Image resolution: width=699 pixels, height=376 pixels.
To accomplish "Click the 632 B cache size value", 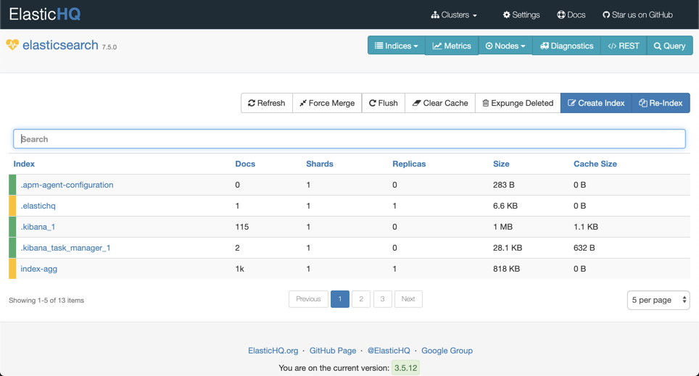I will (584, 248).
